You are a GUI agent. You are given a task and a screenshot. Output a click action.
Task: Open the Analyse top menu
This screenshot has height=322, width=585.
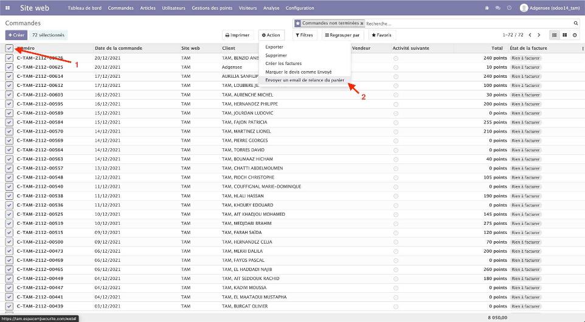[x=271, y=8]
